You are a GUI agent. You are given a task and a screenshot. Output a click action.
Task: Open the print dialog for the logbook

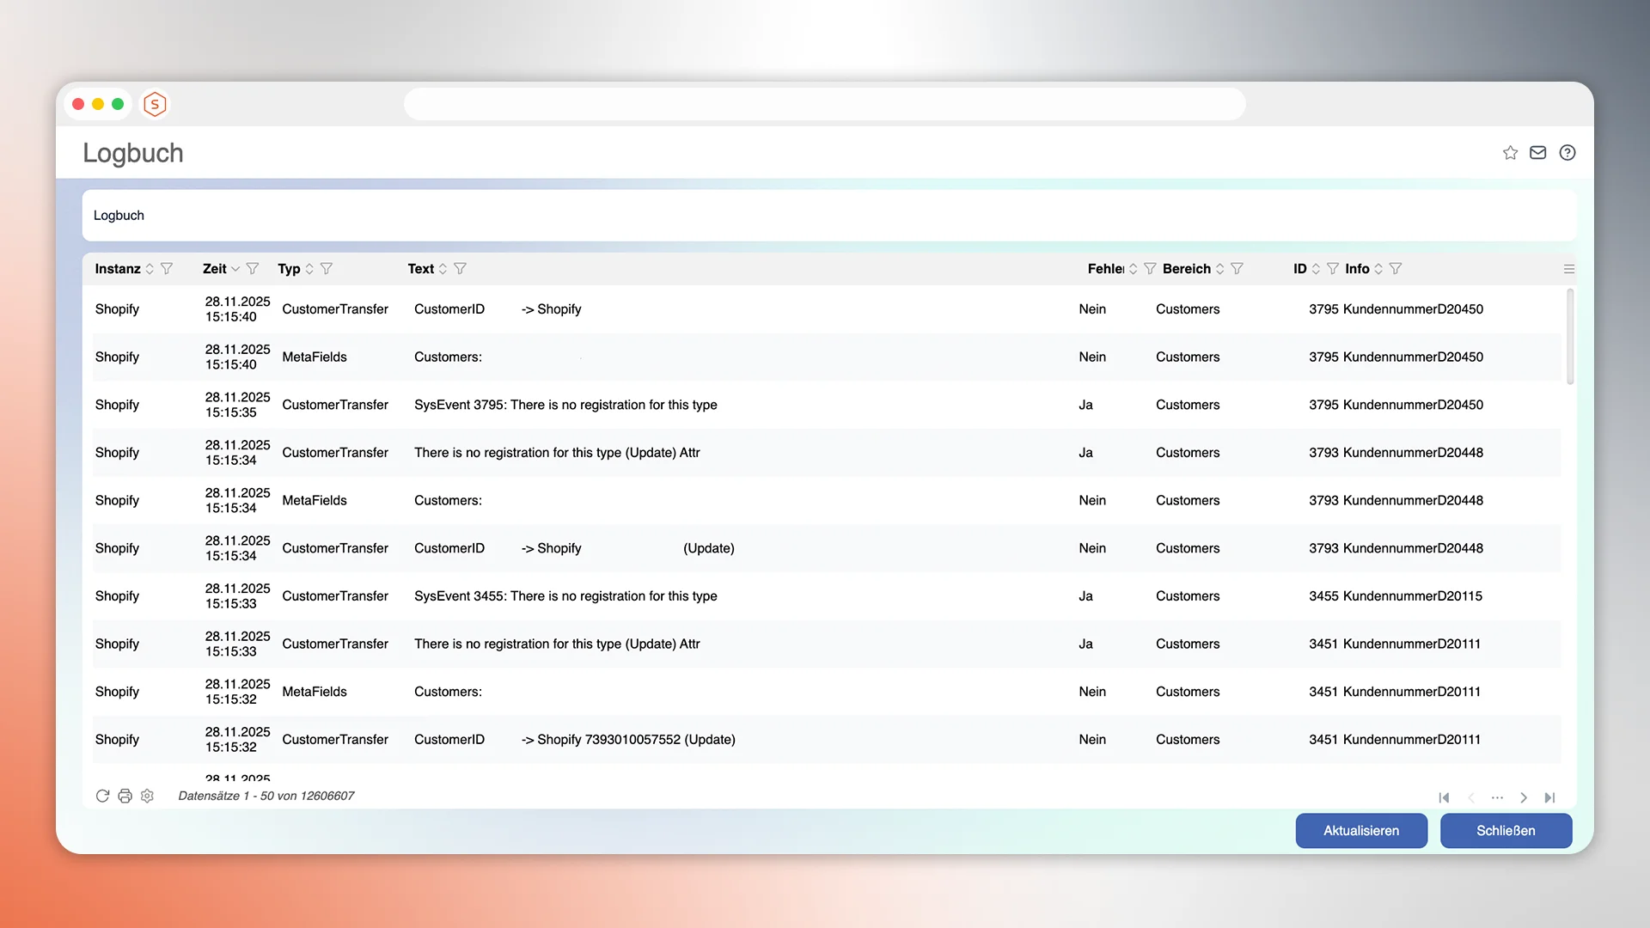pyautogui.click(x=125, y=797)
